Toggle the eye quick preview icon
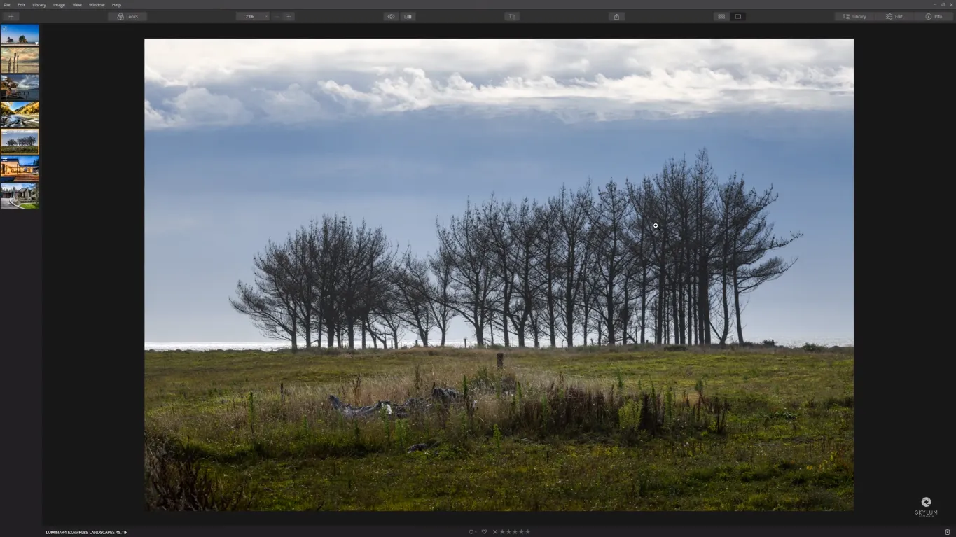Viewport: 956px width, 537px height. (x=391, y=16)
